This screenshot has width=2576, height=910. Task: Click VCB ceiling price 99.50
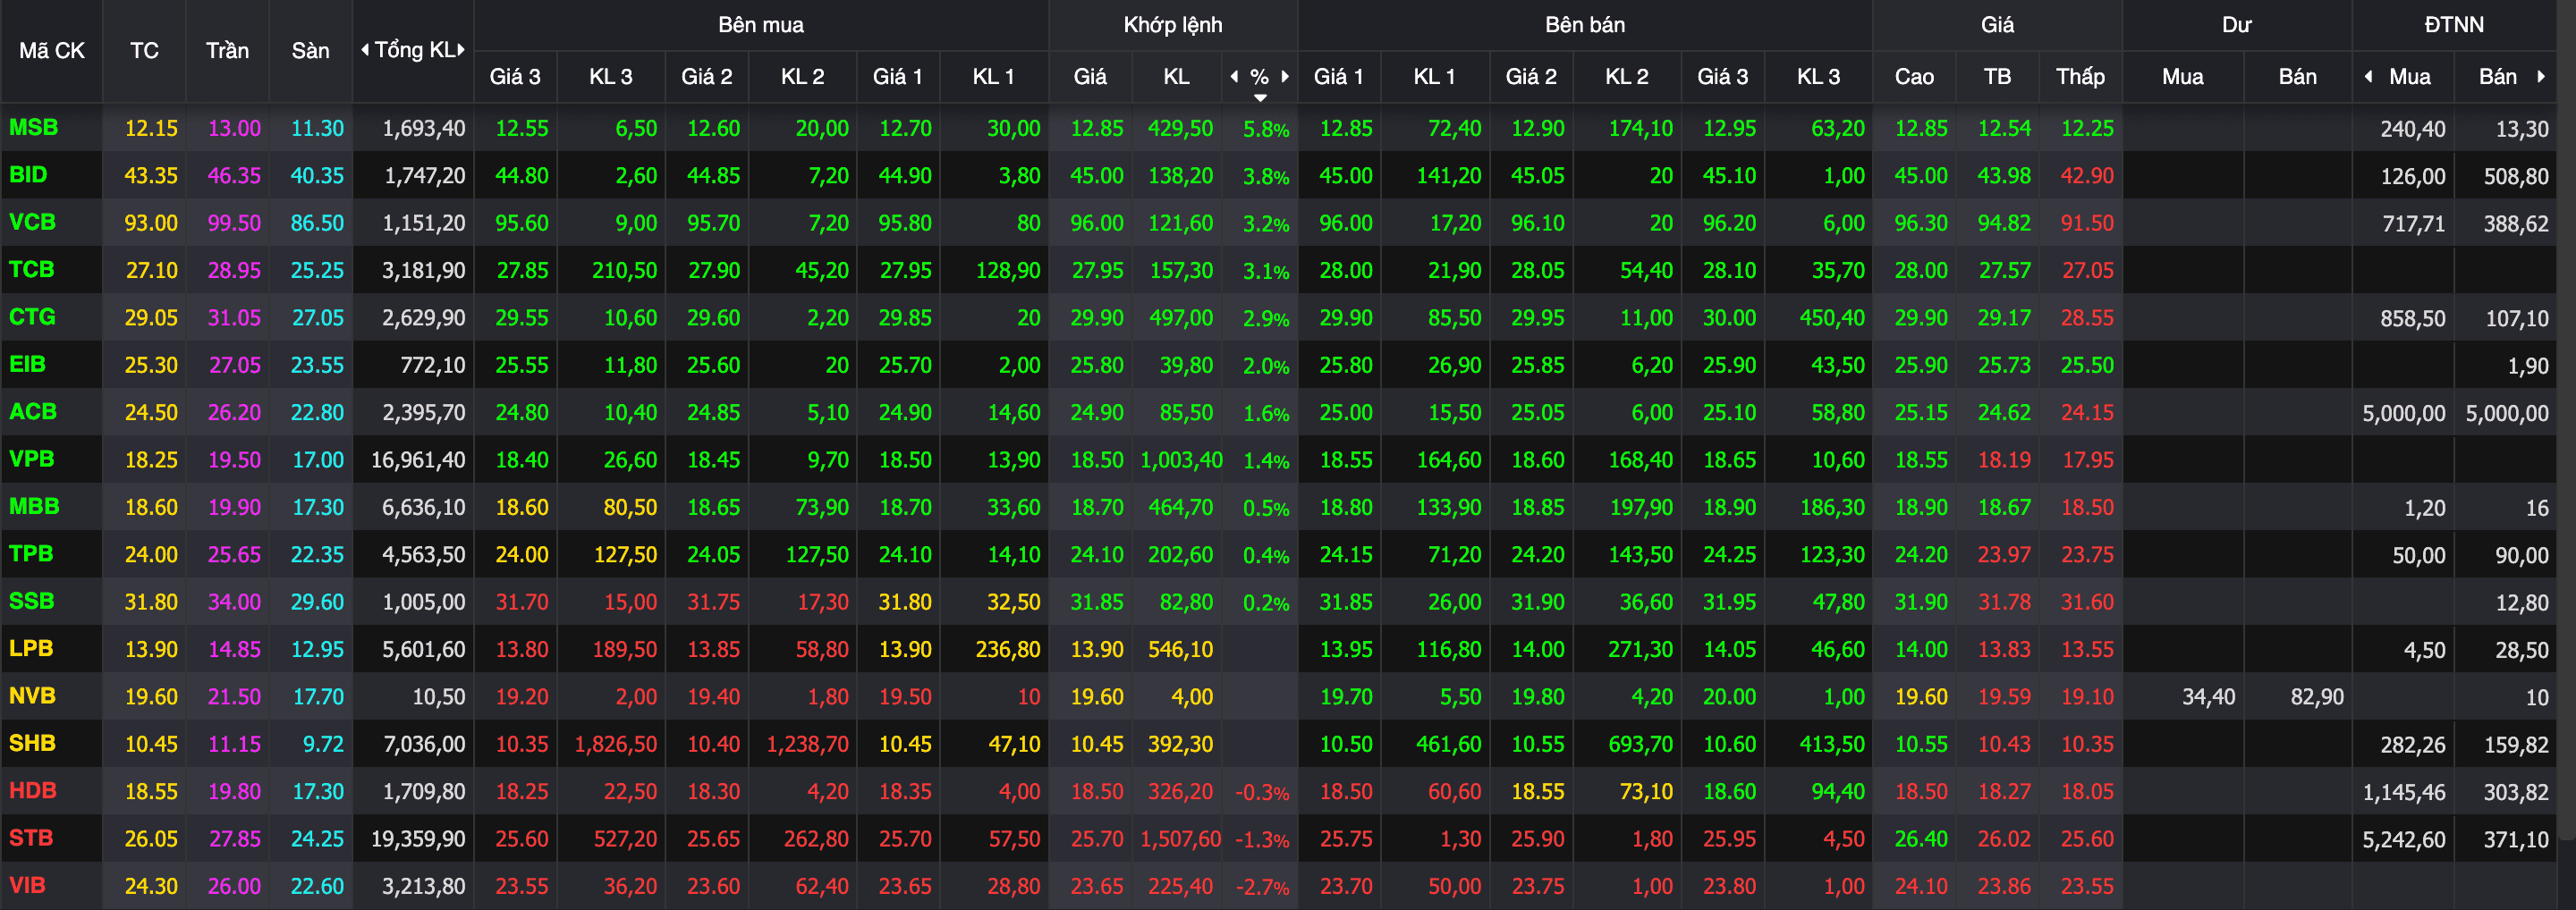click(234, 223)
